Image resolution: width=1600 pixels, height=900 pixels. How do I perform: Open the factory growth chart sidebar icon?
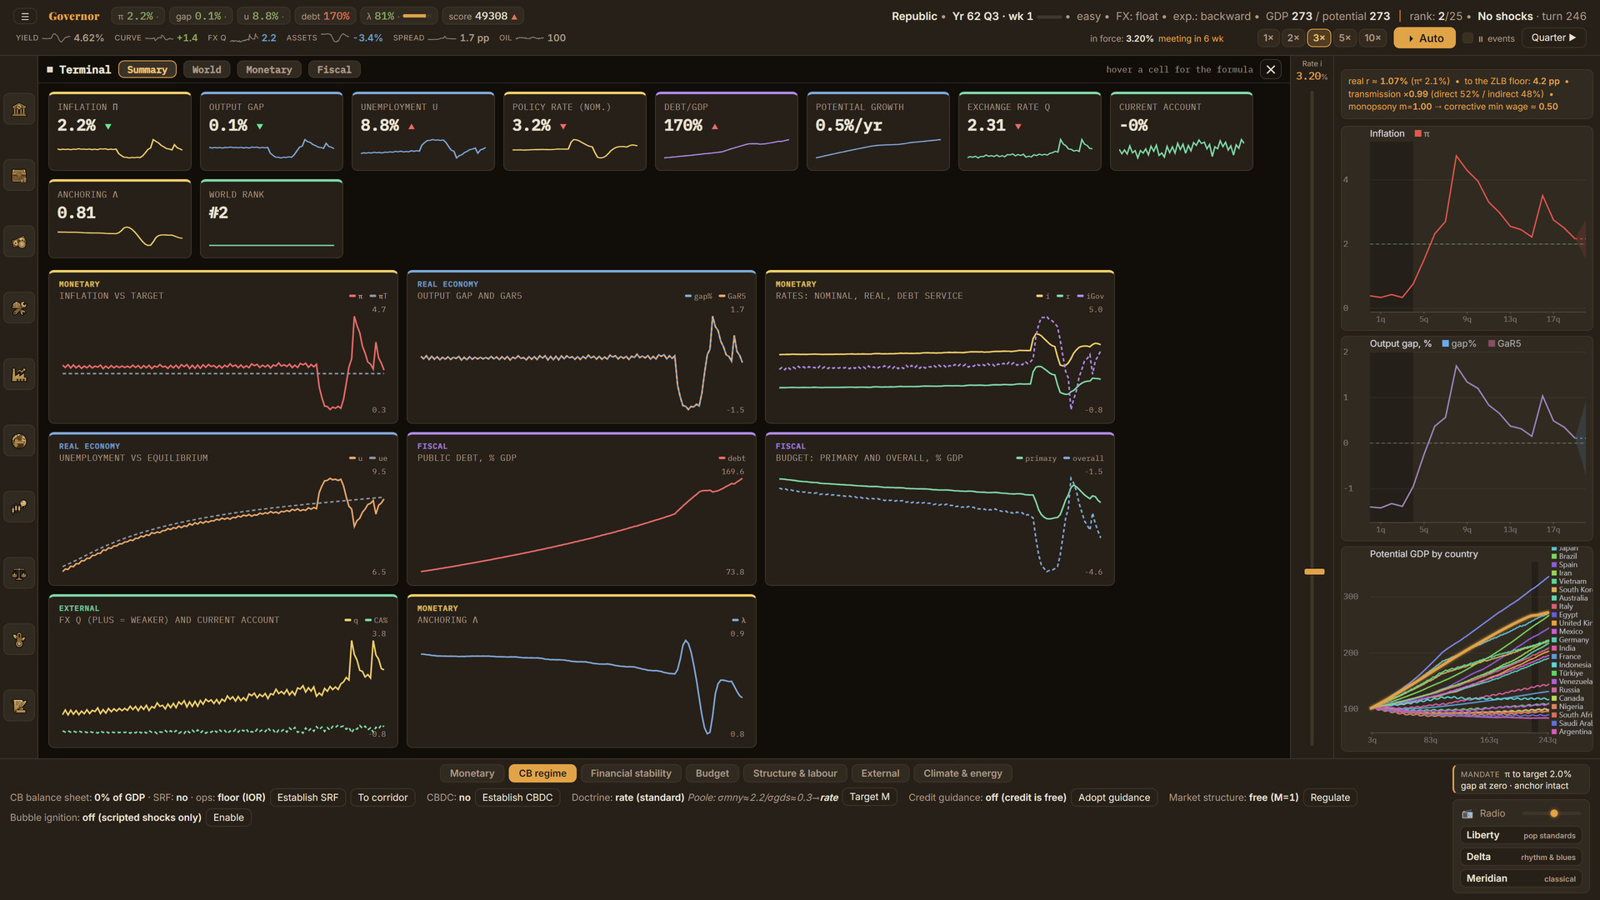(19, 375)
